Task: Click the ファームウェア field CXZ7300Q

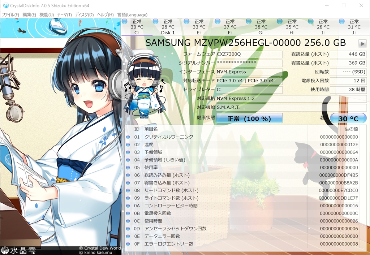Action: click(x=249, y=54)
